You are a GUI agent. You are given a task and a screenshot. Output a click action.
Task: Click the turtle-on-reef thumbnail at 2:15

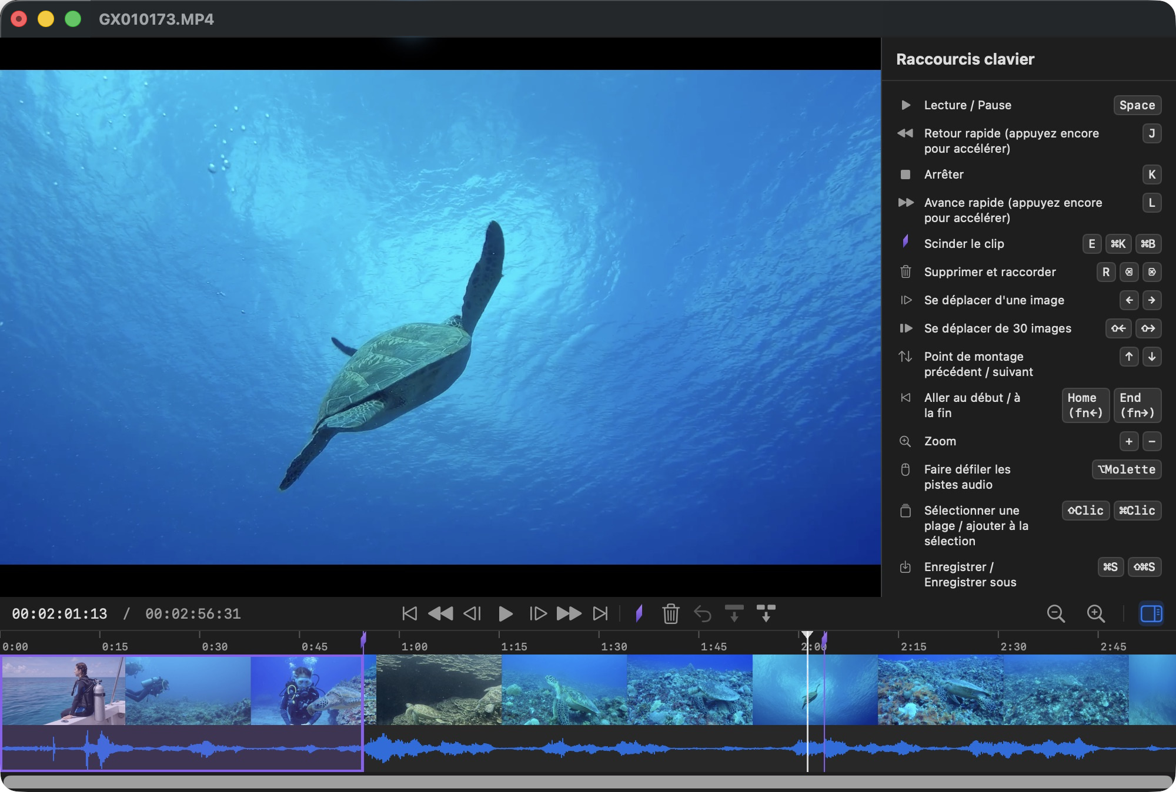tap(940, 690)
